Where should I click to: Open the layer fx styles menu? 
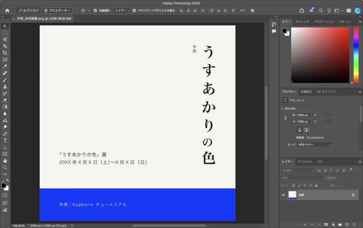(319, 224)
